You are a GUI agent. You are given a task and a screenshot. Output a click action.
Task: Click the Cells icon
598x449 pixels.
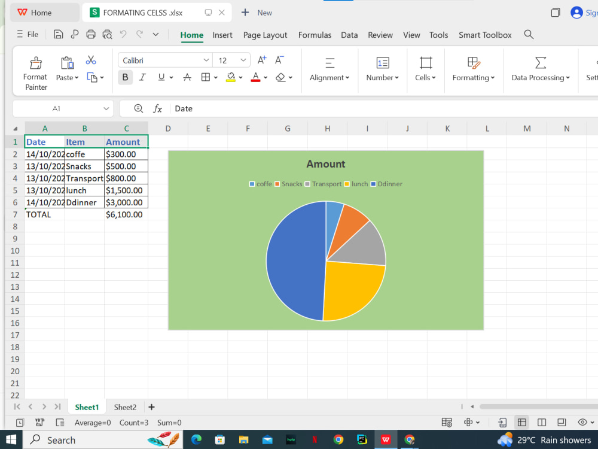click(426, 63)
